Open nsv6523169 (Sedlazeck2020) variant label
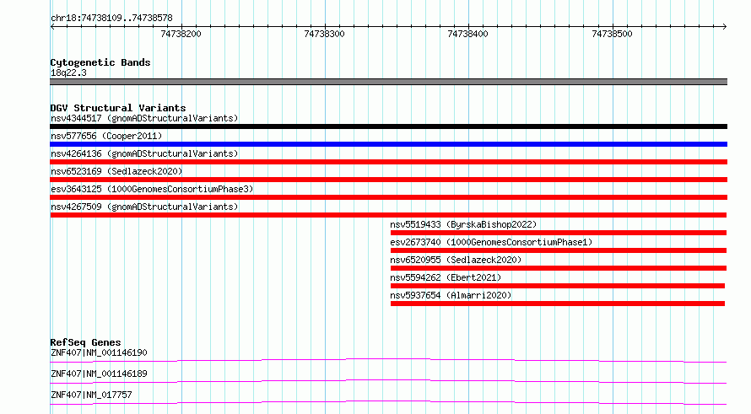The height and width of the screenshot is (414, 751). 116,171
